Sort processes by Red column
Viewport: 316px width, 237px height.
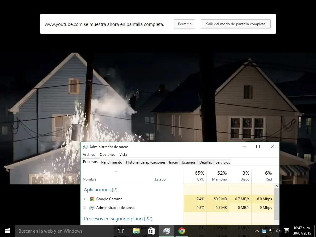coord(263,176)
